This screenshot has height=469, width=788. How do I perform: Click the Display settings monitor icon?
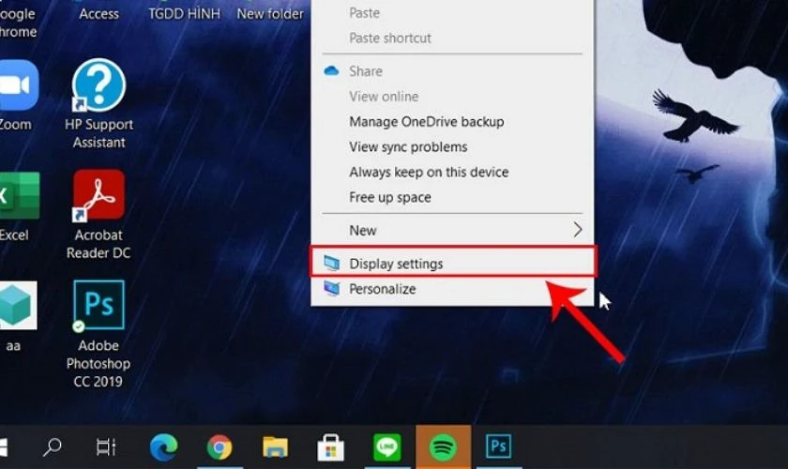pyautogui.click(x=332, y=263)
